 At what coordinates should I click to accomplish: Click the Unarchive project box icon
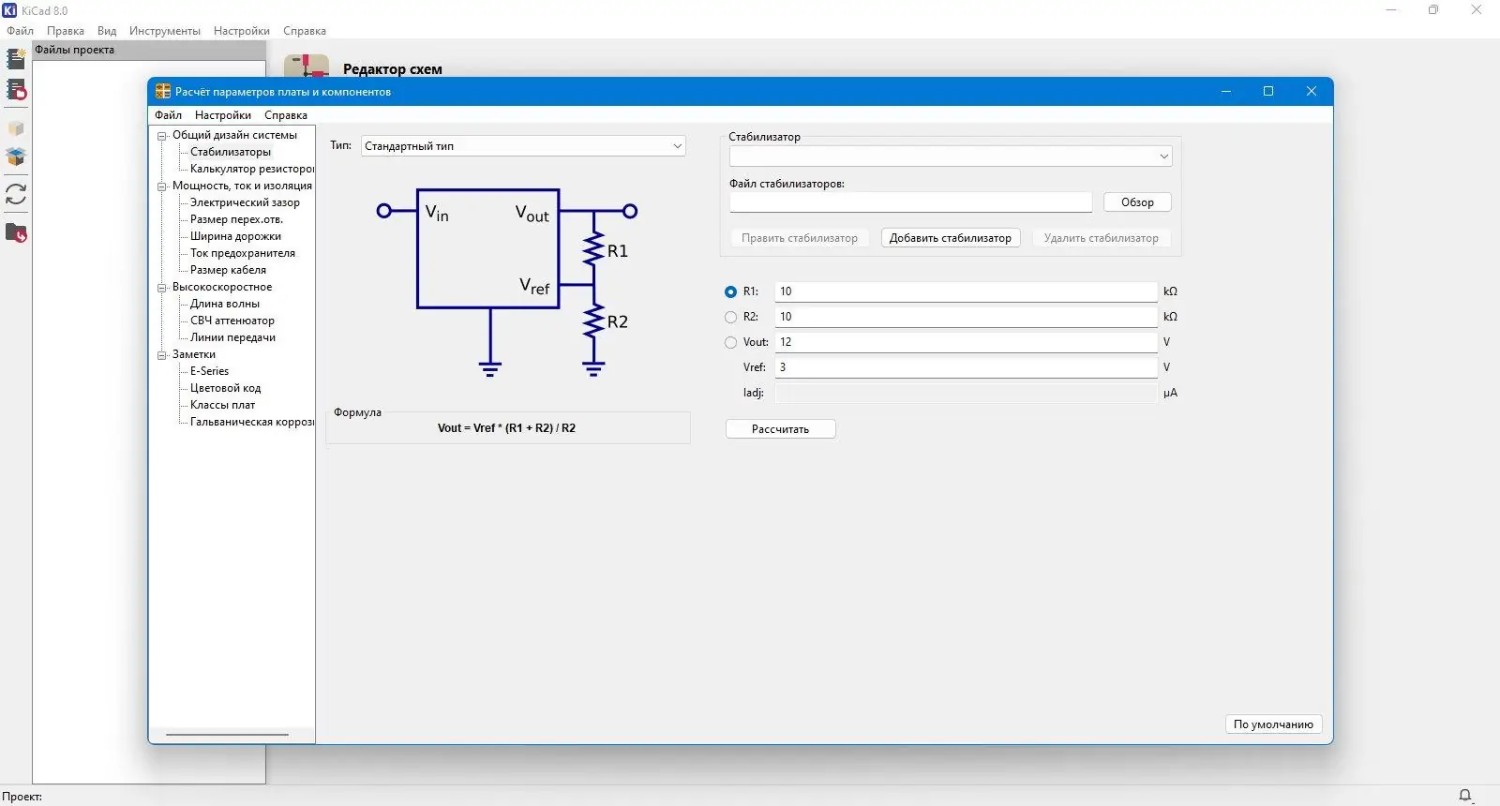coord(16,157)
